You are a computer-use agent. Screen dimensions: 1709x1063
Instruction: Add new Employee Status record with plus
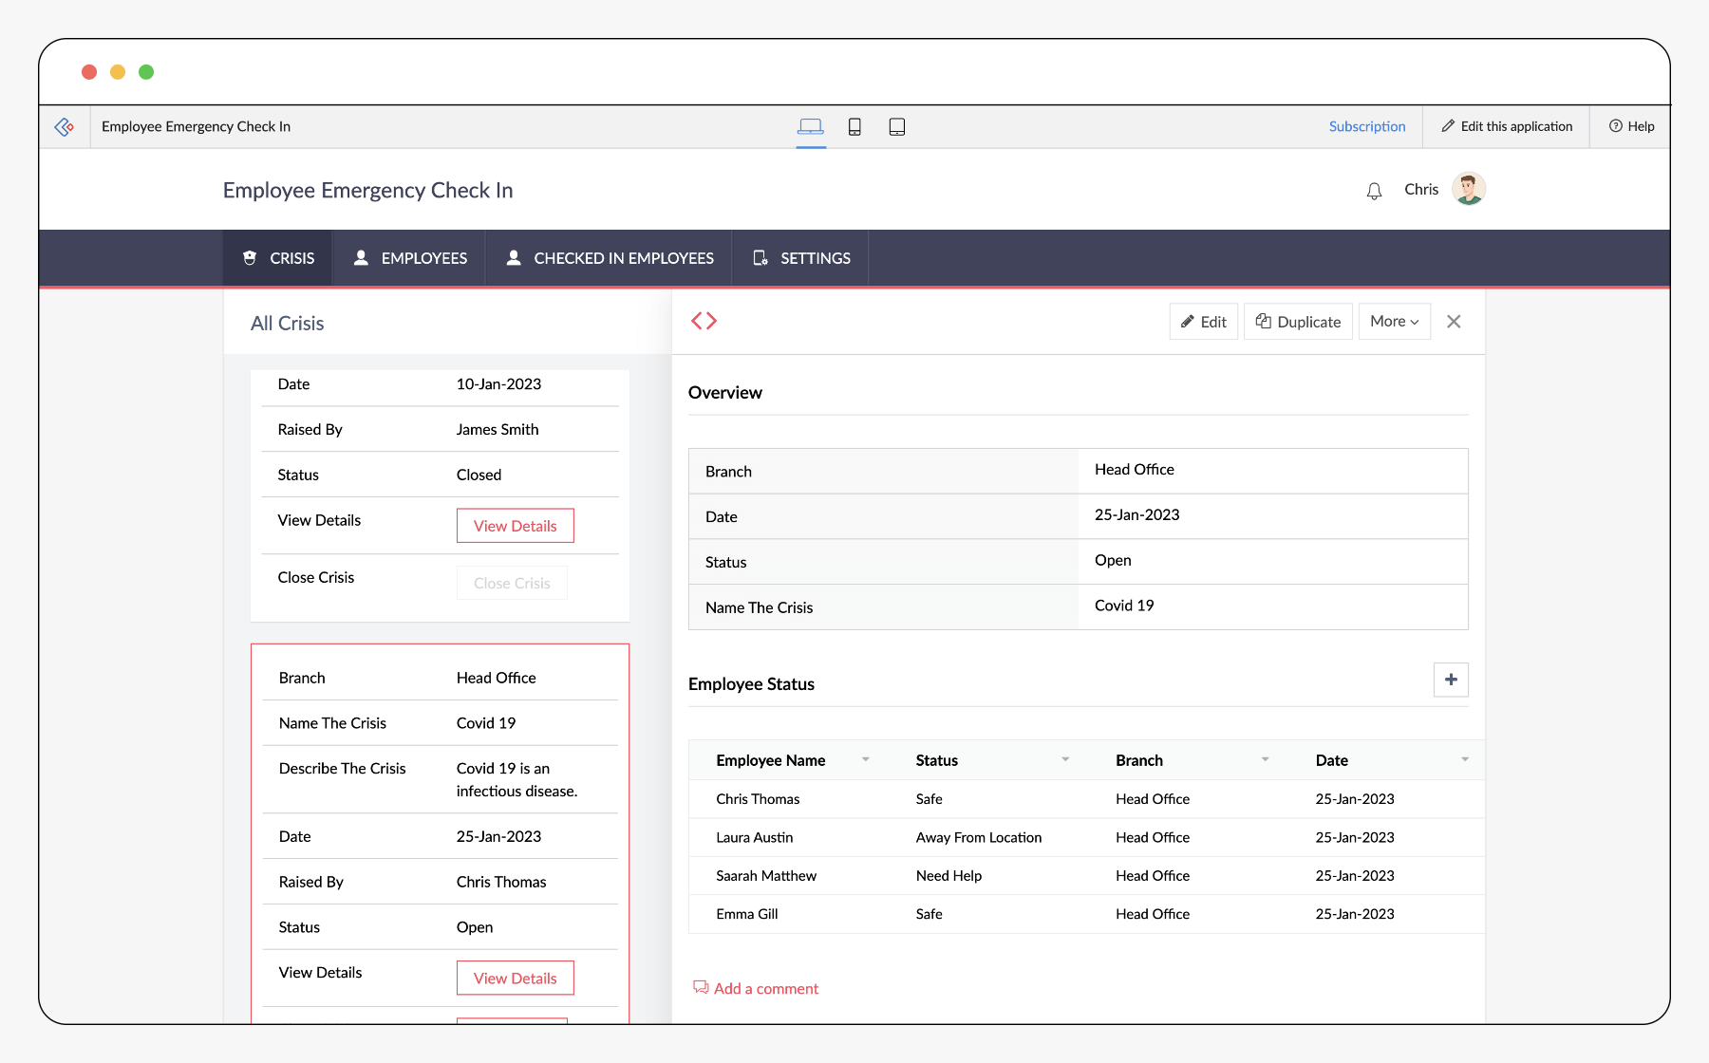pos(1450,680)
